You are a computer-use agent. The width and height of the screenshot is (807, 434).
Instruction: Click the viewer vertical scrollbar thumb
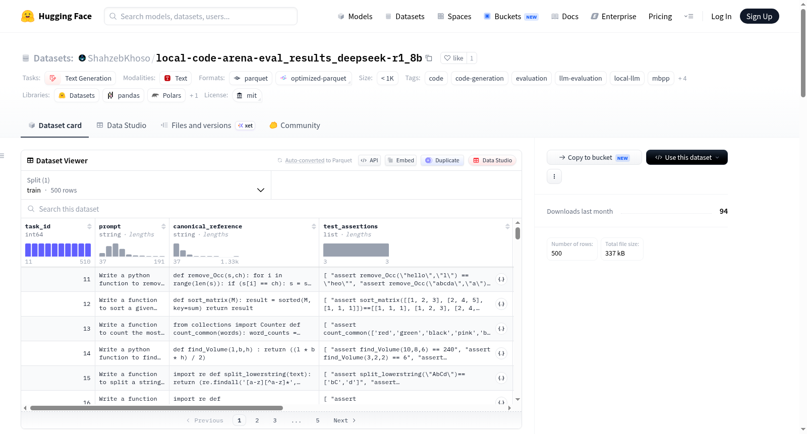tap(517, 233)
